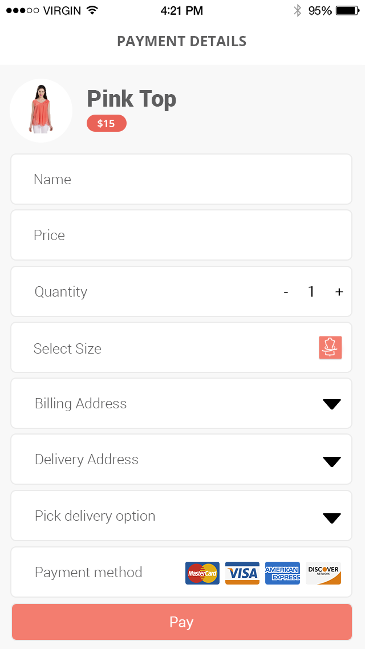The height and width of the screenshot is (649, 365).
Task: Select the MasterCard payment icon
Action: (202, 573)
